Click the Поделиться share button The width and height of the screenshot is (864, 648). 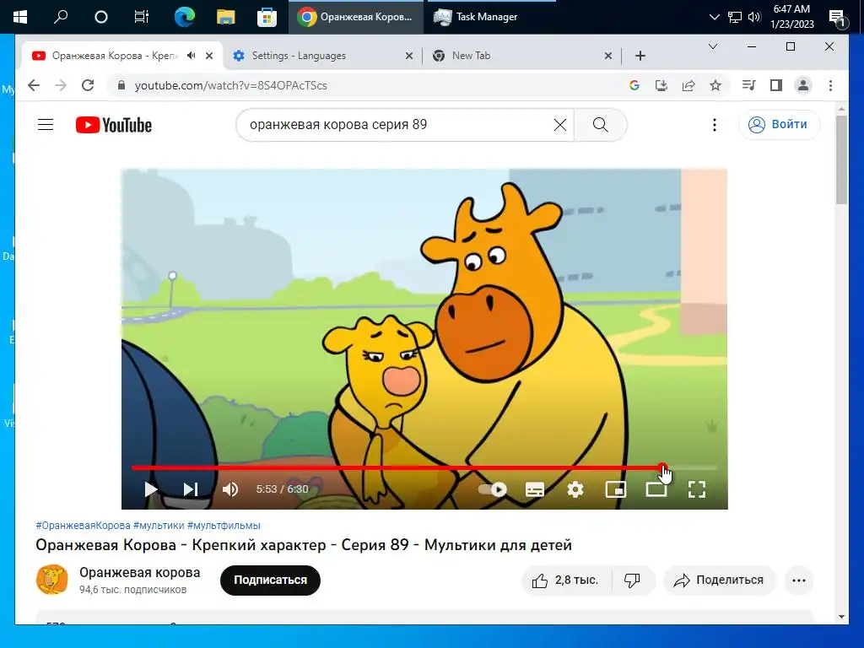point(719,580)
